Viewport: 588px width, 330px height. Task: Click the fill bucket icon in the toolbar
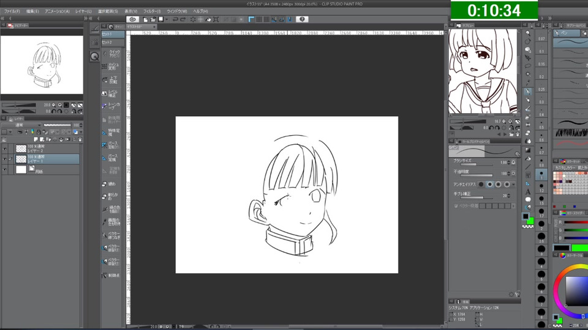click(208, 20)
